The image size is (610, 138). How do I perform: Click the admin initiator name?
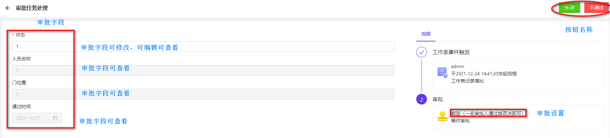457,67
